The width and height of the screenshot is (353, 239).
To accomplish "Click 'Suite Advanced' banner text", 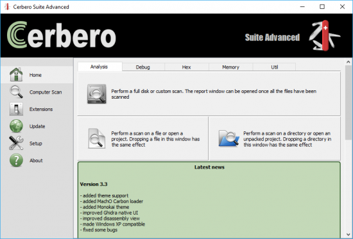I will coord(272,38).
